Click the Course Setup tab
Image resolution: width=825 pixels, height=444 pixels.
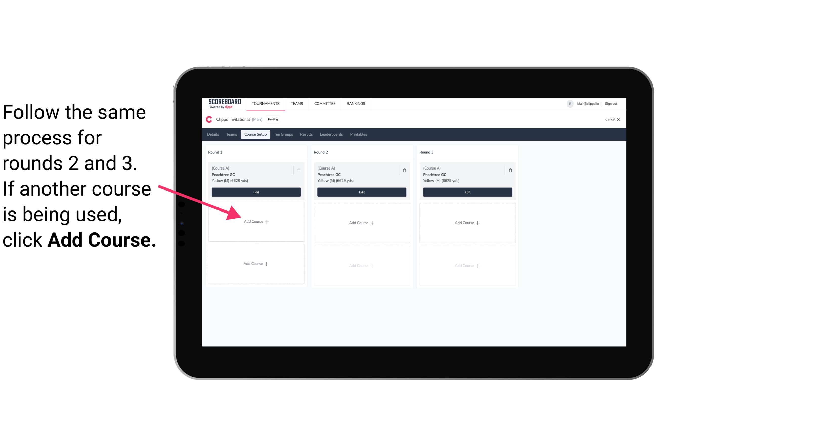(255, 134)
